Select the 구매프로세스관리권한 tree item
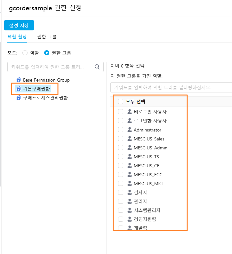The height and width of the screenshot is (254, 232). [45, 98]
